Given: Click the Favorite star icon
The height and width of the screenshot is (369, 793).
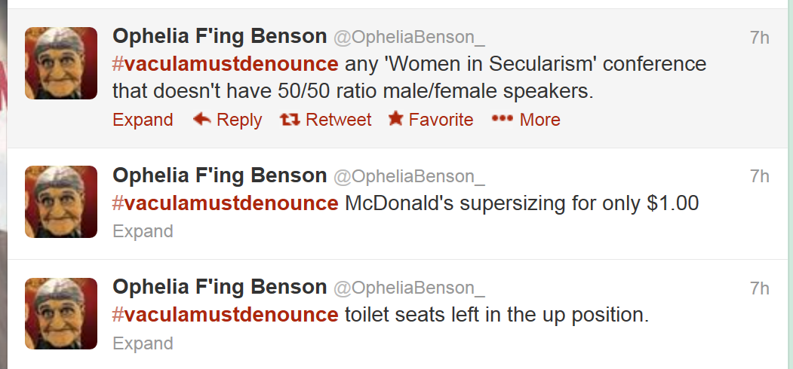Looking at the screenshot, I should 395,119.
